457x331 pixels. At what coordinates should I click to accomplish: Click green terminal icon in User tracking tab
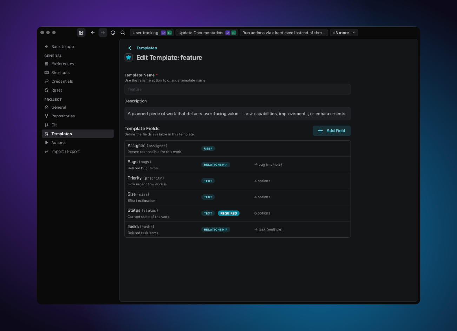(x=169, y=33)
